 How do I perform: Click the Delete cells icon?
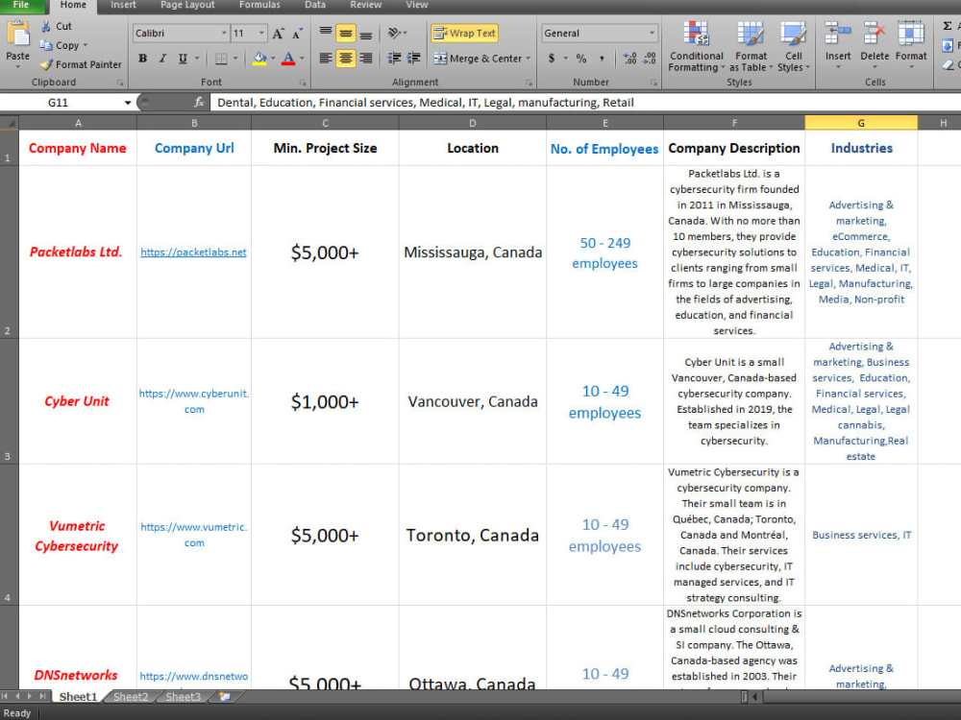(x=874, y=33)
